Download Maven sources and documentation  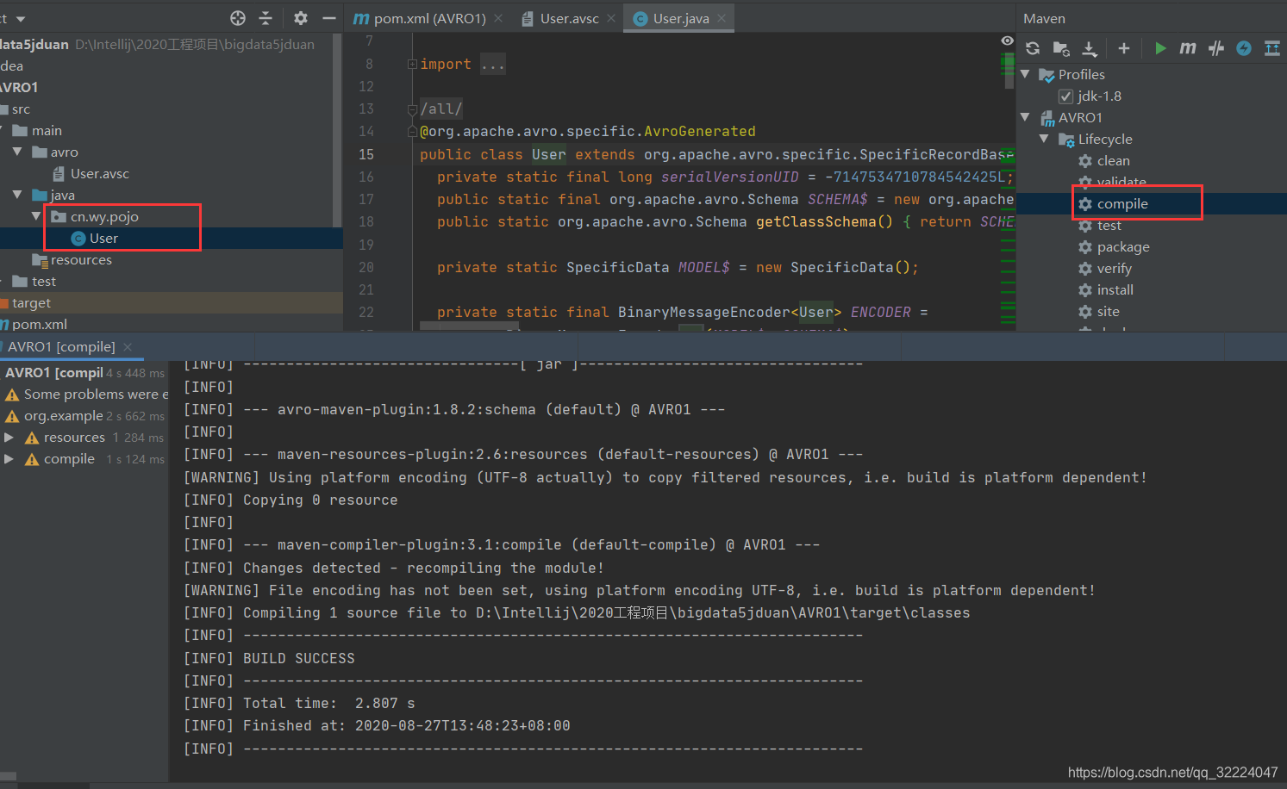click(1089, 48)
